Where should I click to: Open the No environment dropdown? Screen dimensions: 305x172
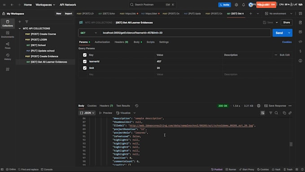[279, 13]
